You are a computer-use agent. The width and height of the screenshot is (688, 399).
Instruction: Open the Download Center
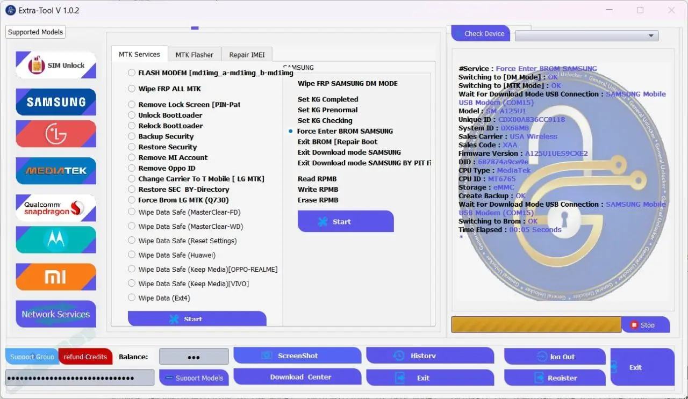pyautogui.click(x=297, y=377)
